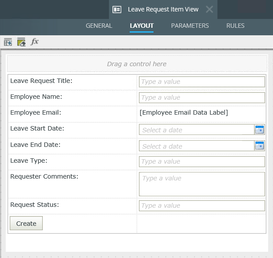Go to the RULES tab
This screenshot has height=258, width=273.
pyautogui.click(x=235, y=26)
